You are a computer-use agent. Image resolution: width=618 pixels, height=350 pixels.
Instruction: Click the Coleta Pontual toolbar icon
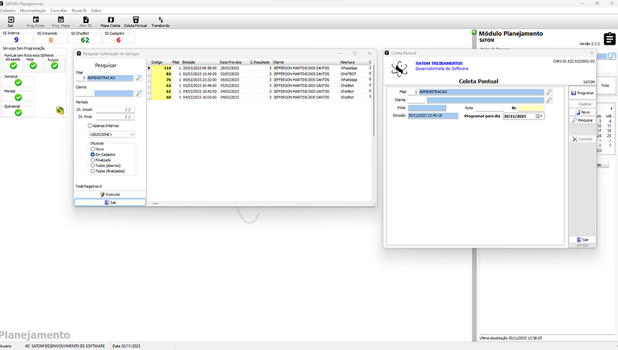[x=135, y=22]
